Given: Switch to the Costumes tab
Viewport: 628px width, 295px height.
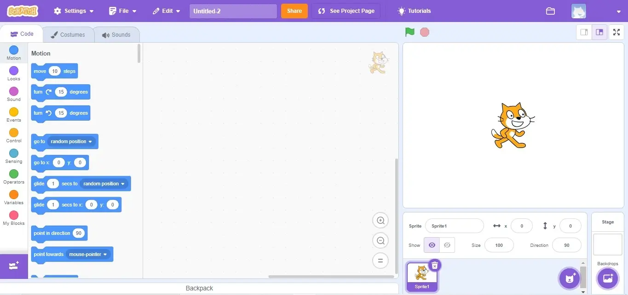Looking at the screenshot, I should point(68,35).
